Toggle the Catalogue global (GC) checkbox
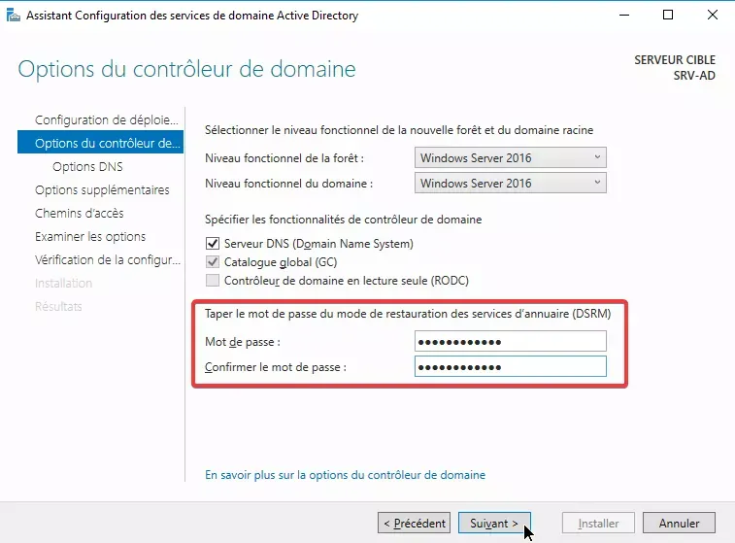Image resolution: width=735 pixels, height=543 pixels. pos(213,262)
